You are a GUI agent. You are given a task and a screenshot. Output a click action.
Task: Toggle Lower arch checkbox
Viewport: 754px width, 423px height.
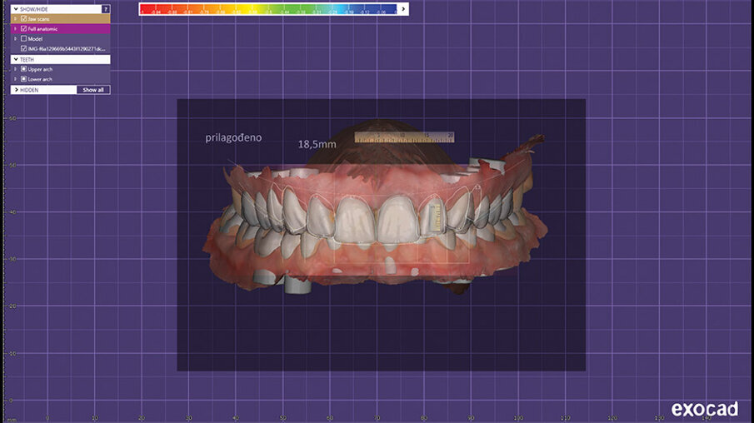[23, 79]
